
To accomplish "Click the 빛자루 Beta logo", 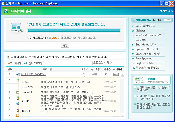I will coord(167,11).
